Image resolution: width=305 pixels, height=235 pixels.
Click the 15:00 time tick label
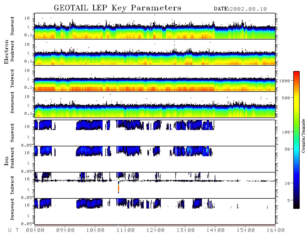[246, 230]
